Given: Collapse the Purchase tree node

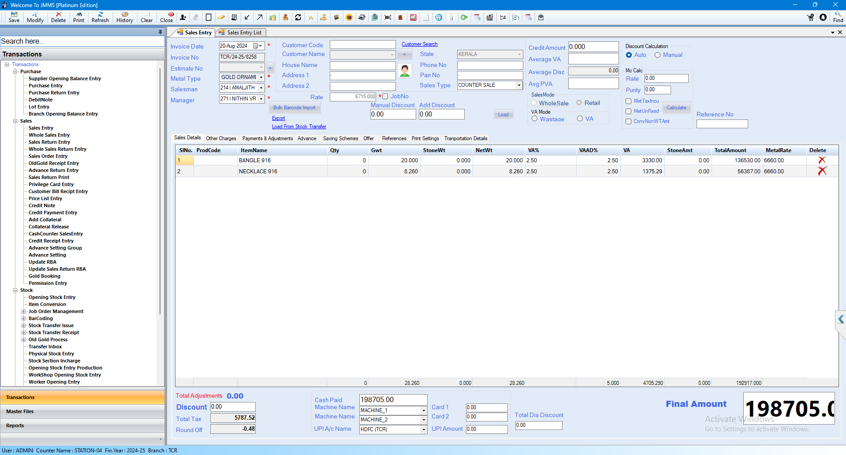Looking at the screenshot, I should [x=15, y=71].
